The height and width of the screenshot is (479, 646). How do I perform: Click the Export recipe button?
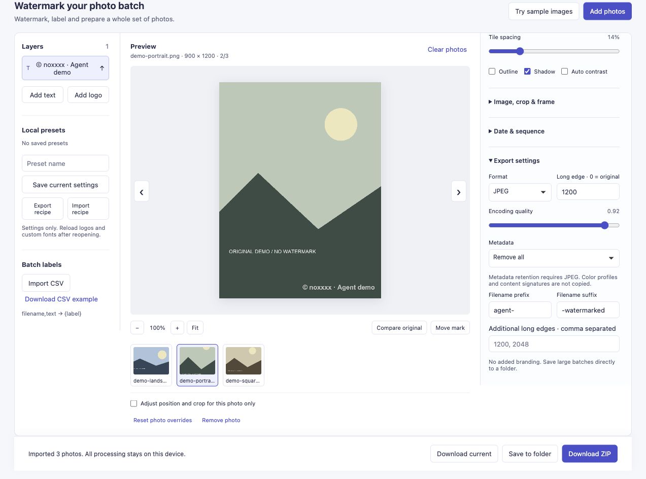click(x=43, y=209)
